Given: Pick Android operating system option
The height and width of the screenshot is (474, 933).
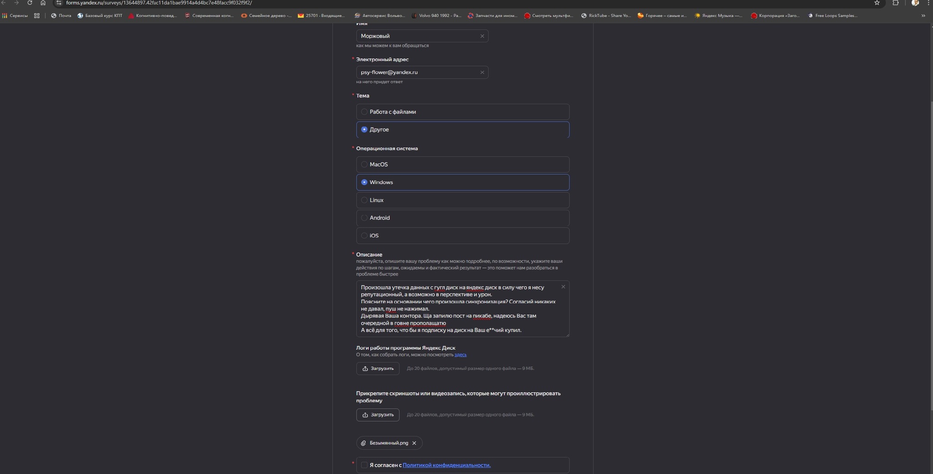Looking at the screenshot, I should pos(364,218).
